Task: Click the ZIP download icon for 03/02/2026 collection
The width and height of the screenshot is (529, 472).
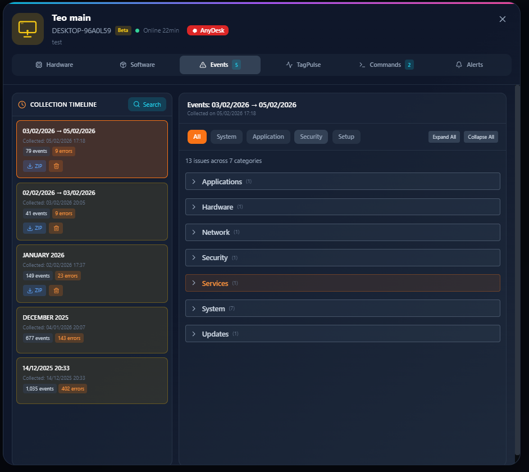Action: (34, 166)
